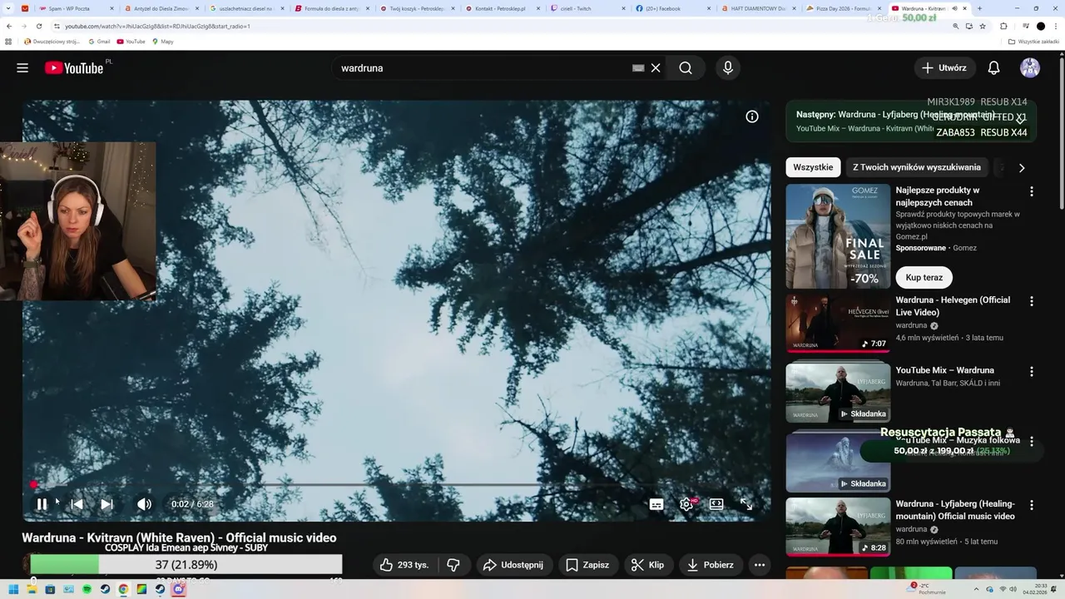Go back in Chrome
1065x599 pixels.
click(x=9, y=26)
